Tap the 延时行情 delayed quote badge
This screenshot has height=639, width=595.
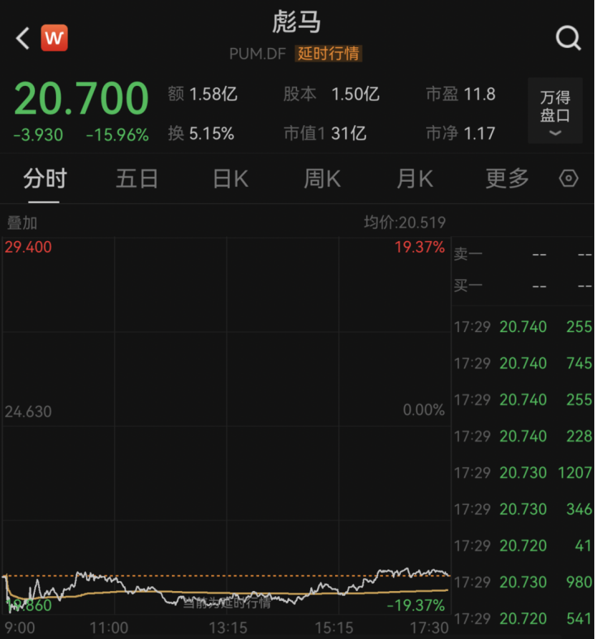point(329,54)
